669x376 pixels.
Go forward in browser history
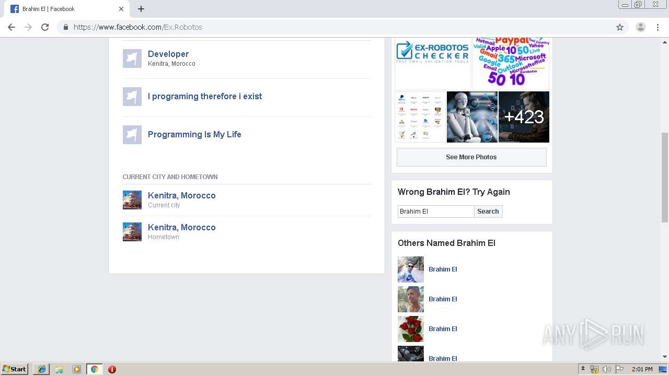28,27
